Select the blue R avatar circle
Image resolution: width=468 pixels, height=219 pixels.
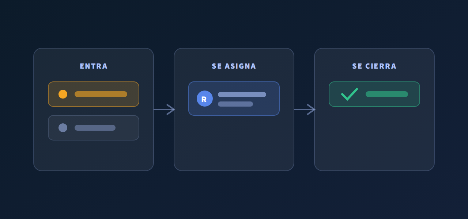(x=205, y=99)
